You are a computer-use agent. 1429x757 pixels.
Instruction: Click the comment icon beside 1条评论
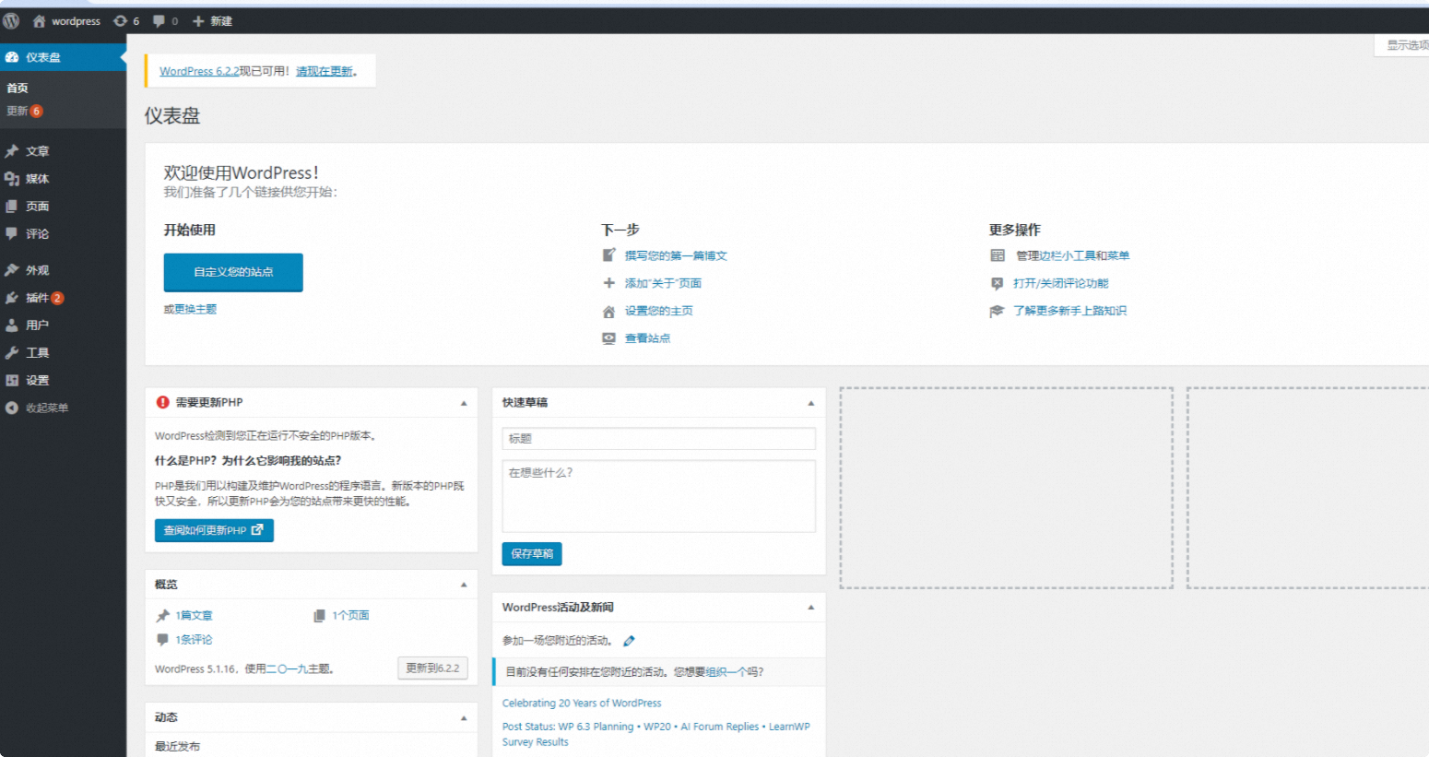163,639
